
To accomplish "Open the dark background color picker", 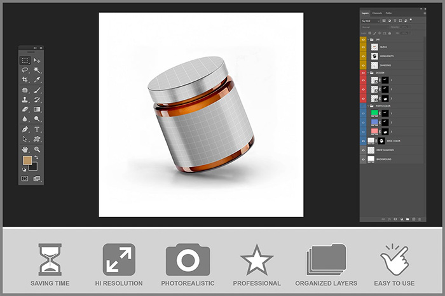I will click(34, 167).
